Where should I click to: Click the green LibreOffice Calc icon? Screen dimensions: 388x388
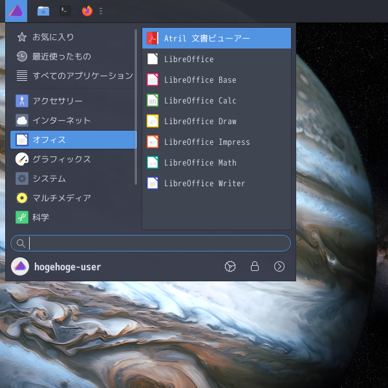click(x=153, y=100)
